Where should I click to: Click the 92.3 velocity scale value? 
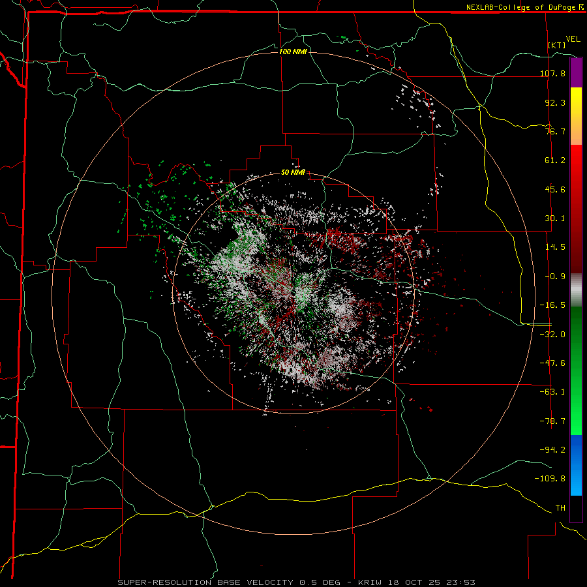[x=555, y=102]
